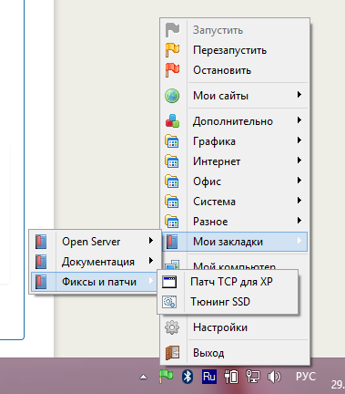This screenshot has width=345, height=394.
Task: Click the folder icon beside Интернет
Action: click(x=172, y=161)
